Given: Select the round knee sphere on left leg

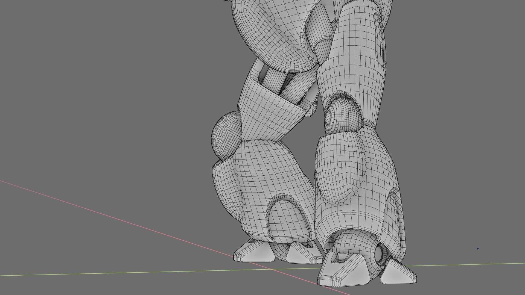Looking at the screenshot, I should click(x=226, y=135).
